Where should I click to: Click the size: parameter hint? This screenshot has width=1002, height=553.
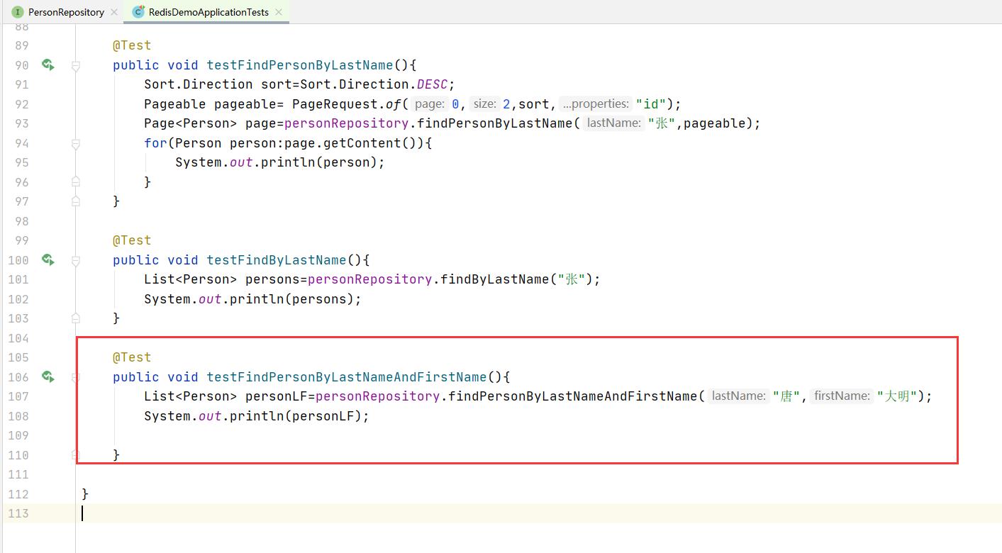pos(485,104)
